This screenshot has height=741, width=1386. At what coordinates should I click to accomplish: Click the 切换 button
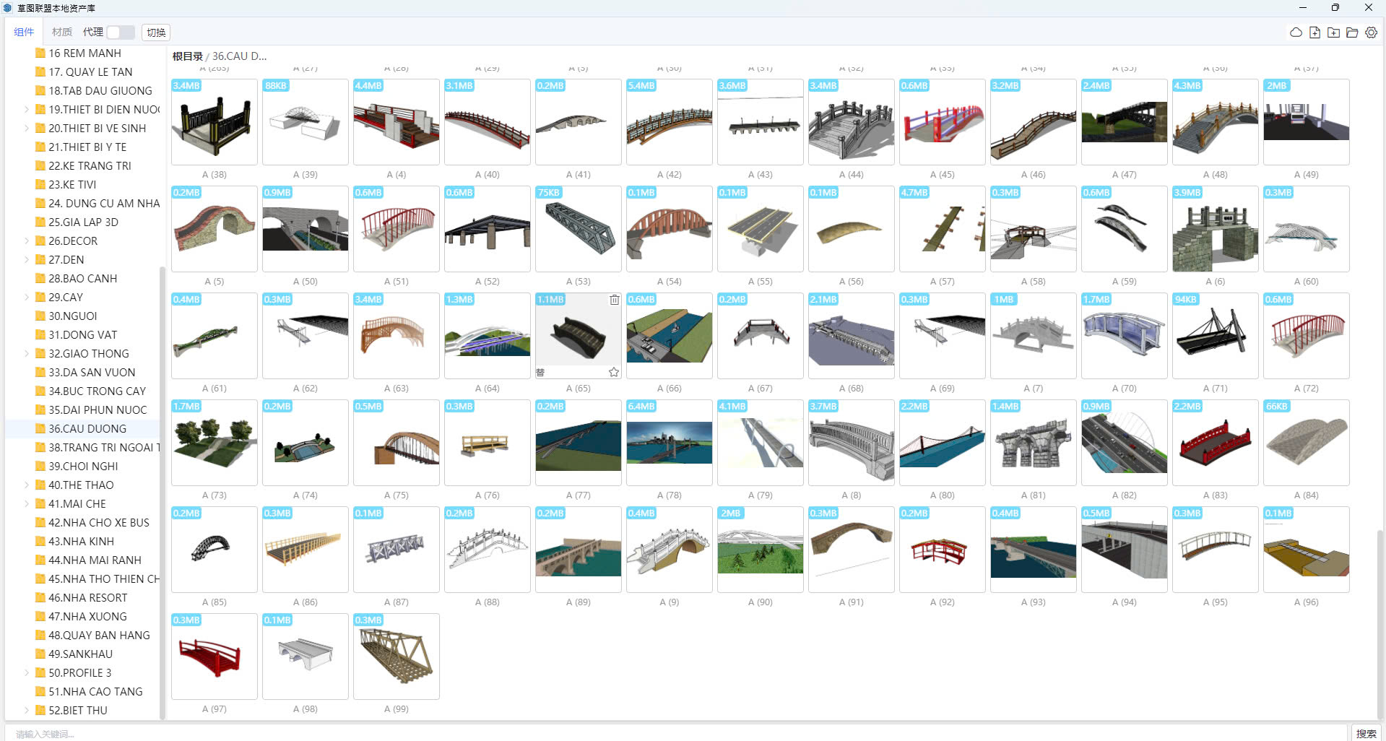click(156, 32)
